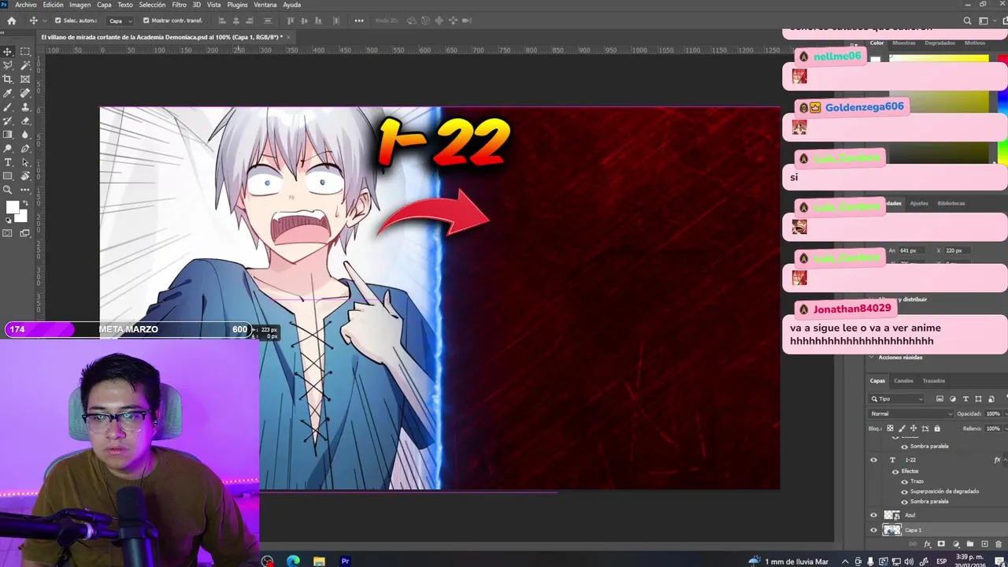Select the Capa 1 layer thumbnail

tap(892, 530)
